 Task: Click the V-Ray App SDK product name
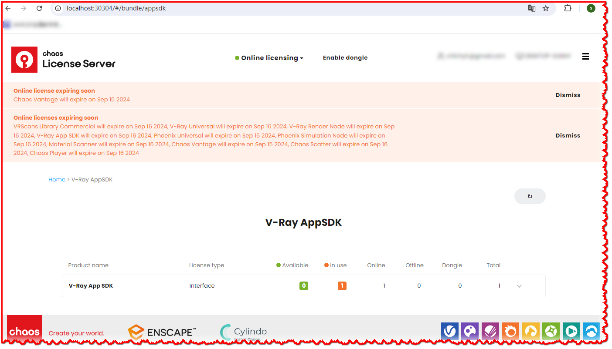pos(91,286)
